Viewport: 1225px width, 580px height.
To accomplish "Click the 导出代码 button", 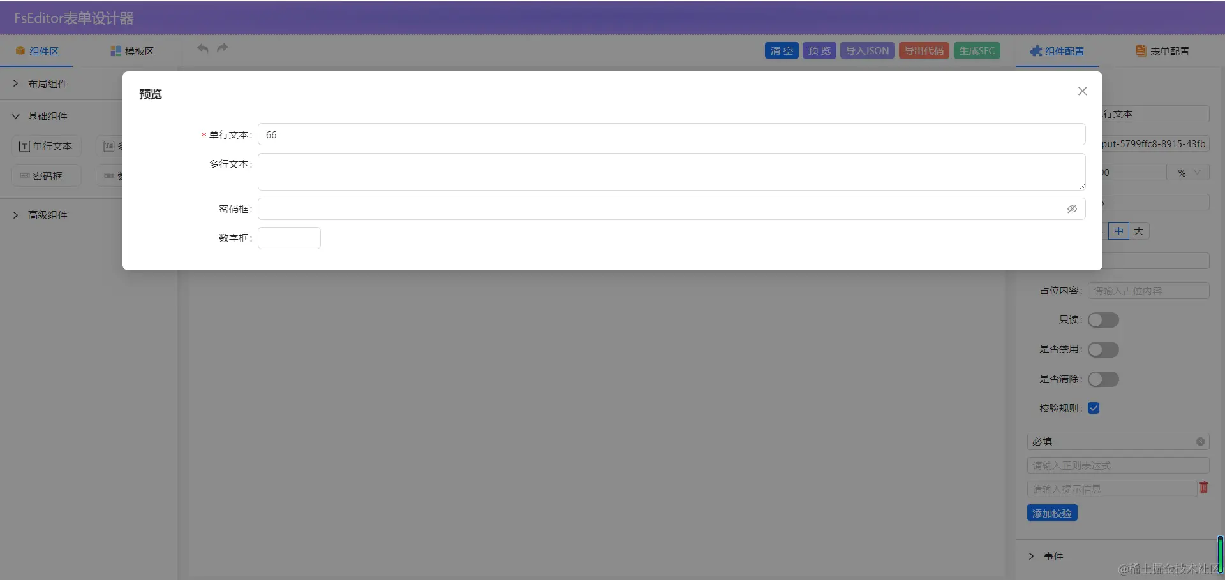I will [x=924, y=51].
